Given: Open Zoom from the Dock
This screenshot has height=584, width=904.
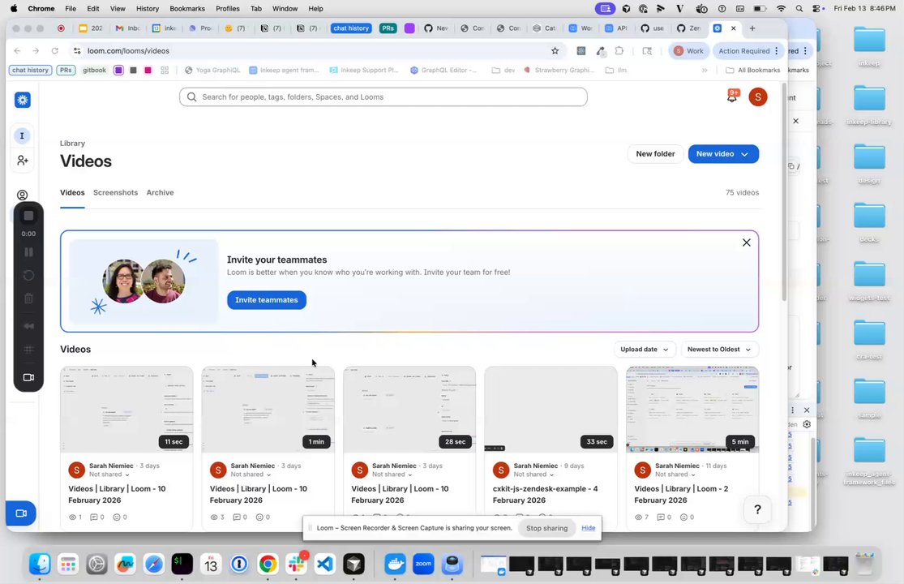Looking at the screenshot, I should tap(423, 564).
